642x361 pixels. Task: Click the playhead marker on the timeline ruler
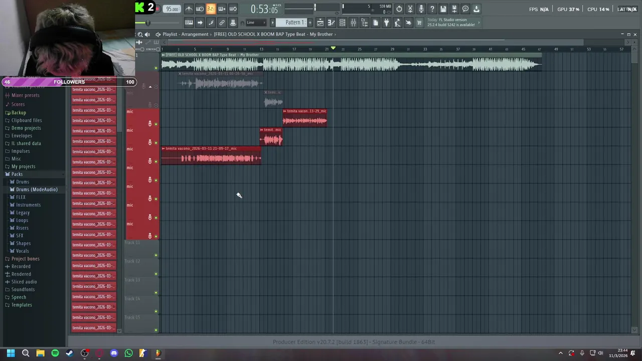[x=333, y=48]
